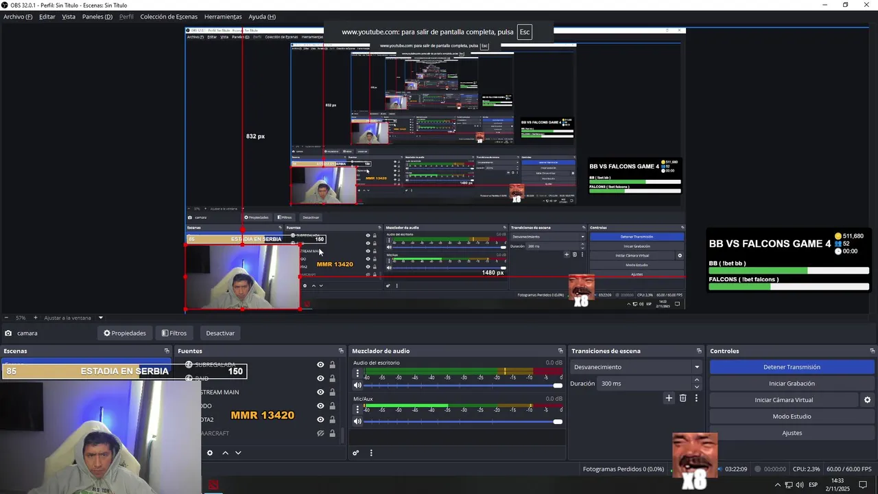Screen dimensions: 878x494
Task: Hide the DOTA2 source
Action: coord(320,420)
